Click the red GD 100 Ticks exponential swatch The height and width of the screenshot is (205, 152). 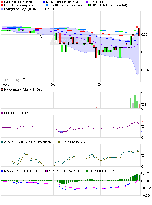point(2,6)
